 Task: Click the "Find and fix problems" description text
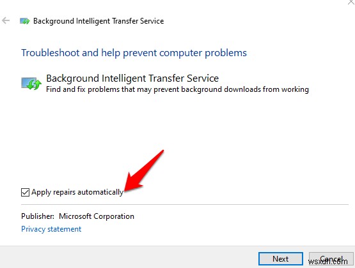point(177,89)
